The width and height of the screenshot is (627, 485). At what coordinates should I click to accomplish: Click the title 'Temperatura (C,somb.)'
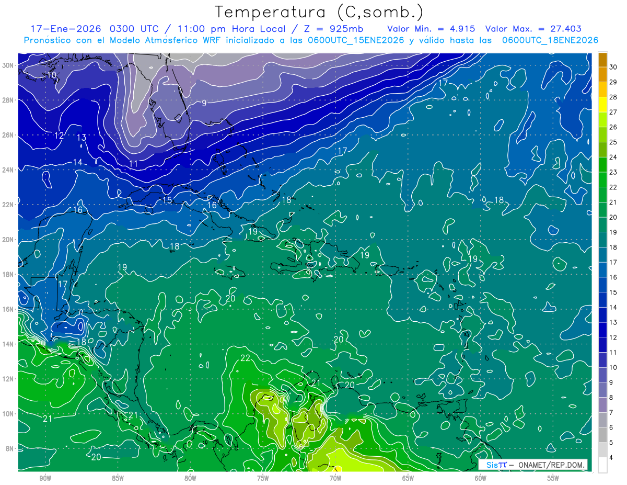coord(319,12)
